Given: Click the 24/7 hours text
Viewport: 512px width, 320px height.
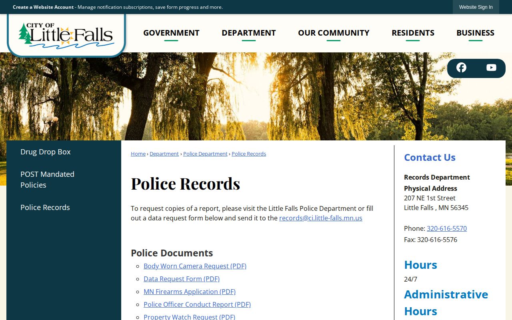Looking at the screenshot, I should coord(410,279).
